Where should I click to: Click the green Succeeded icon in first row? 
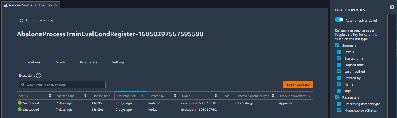tap(20, 103)
